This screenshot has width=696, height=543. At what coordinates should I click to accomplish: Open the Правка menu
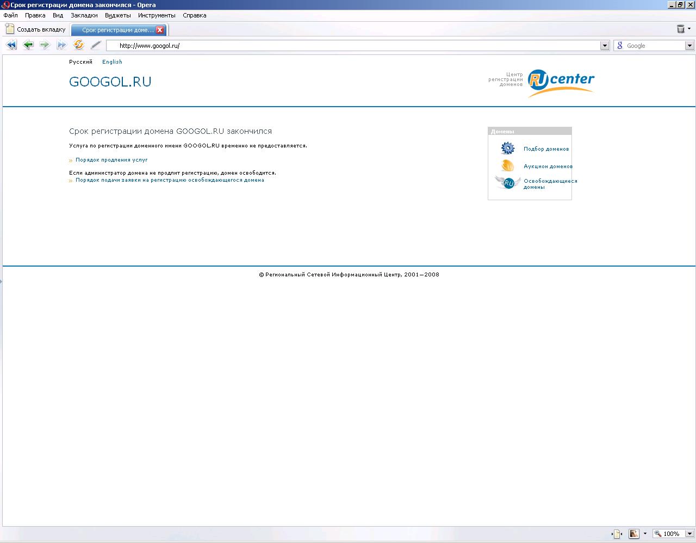[35, 15]
